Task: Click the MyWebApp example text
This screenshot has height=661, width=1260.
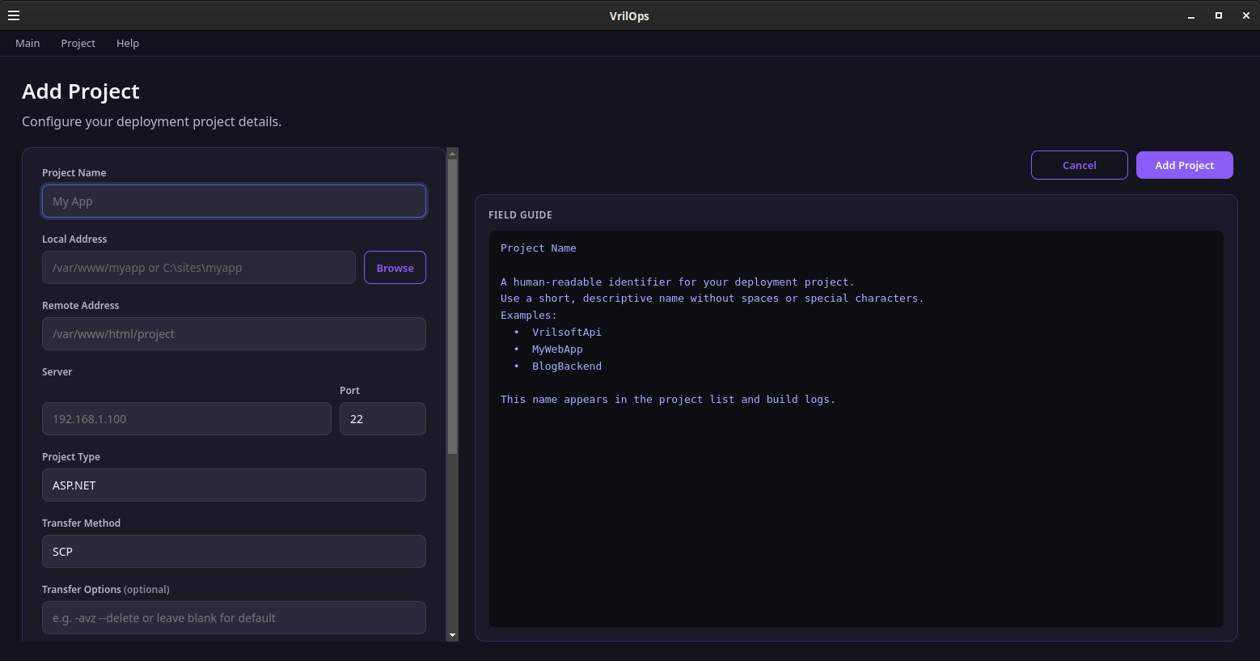Action: (557, 350)
